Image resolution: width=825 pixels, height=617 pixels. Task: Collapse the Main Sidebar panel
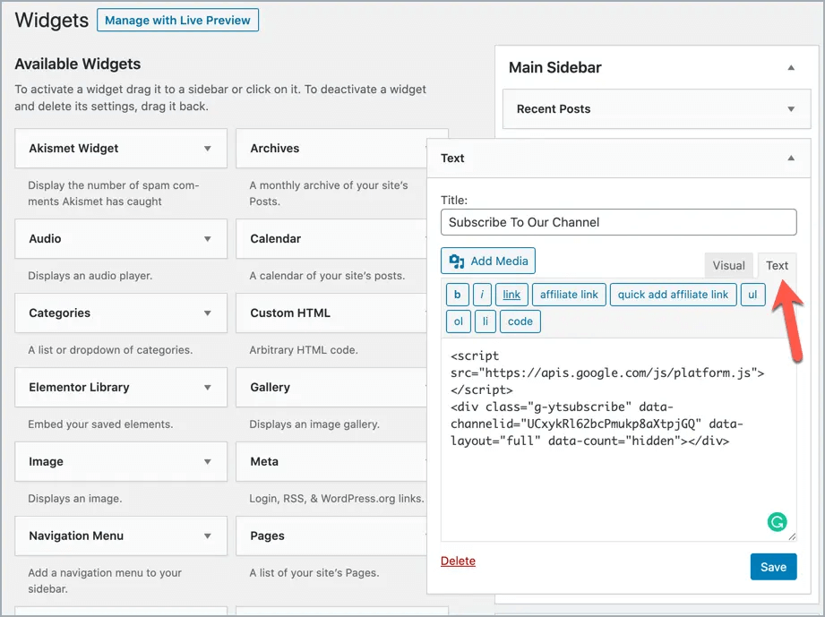tap(790, 68)
